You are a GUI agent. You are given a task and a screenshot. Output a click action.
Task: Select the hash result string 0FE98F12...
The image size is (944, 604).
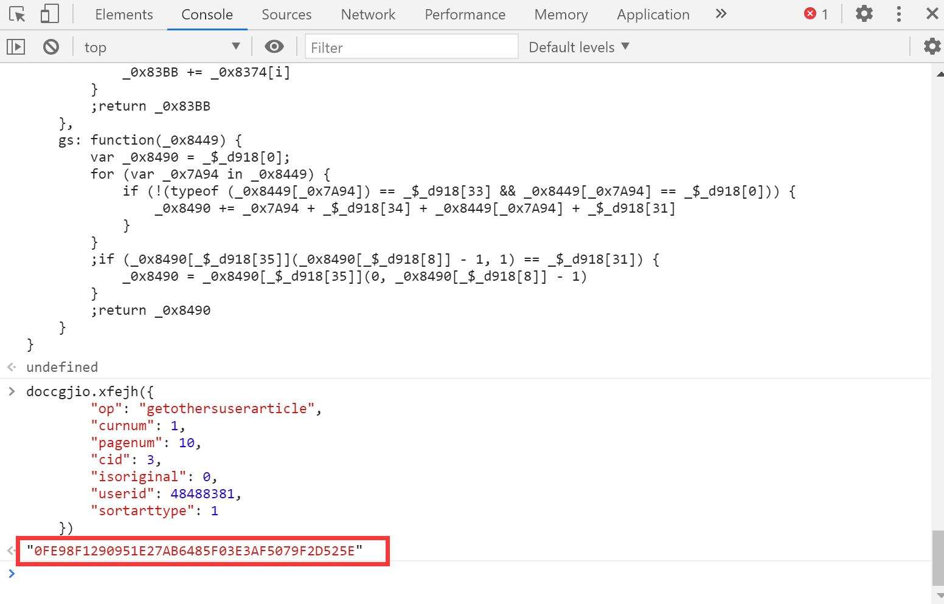click(x=195, y=551)
